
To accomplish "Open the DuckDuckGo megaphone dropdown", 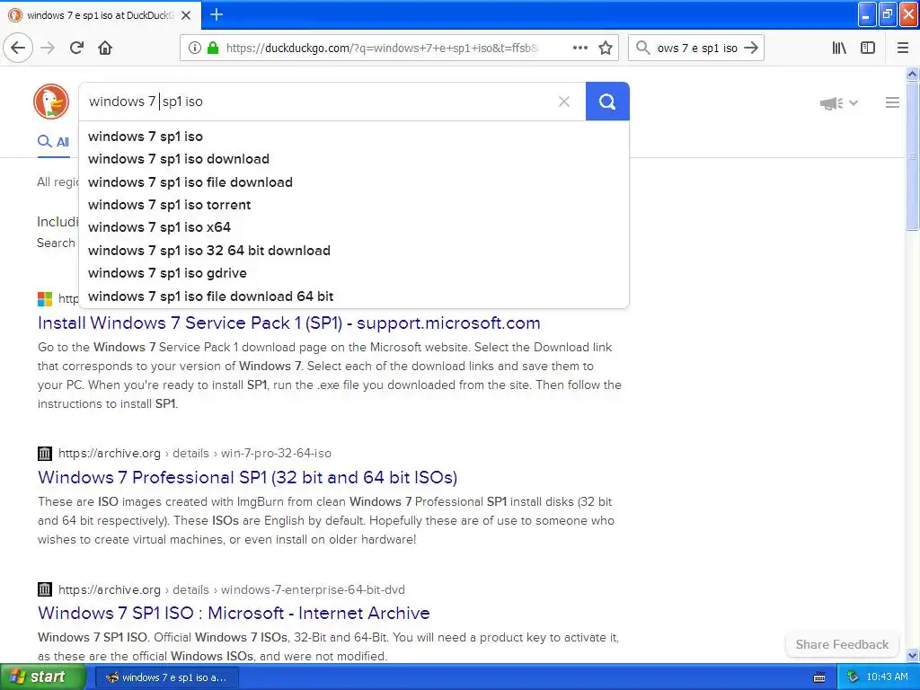I will 838,103.
